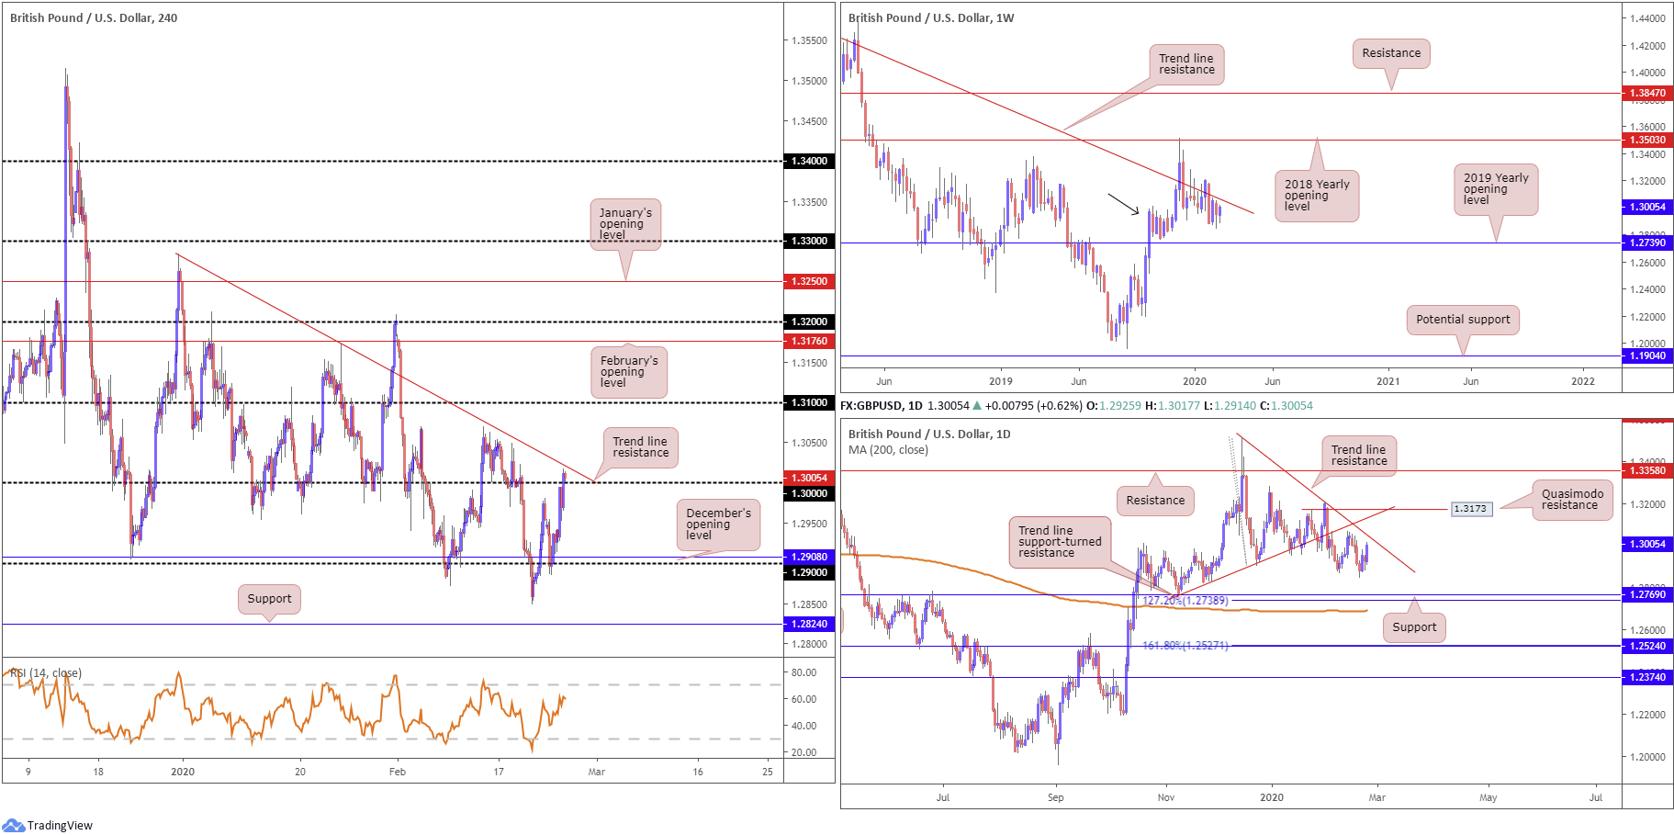Click the 161.80%(1.25271) Fibonacci label
The width and height of the screenshot is (1674, 835).
click(1185, 646)
